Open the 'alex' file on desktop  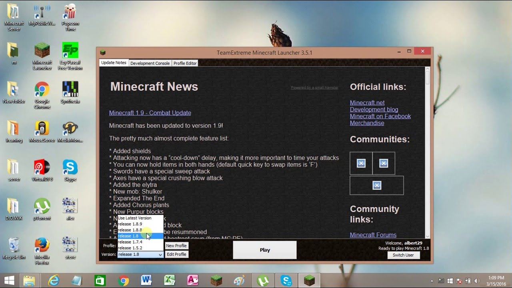(70, 210)
